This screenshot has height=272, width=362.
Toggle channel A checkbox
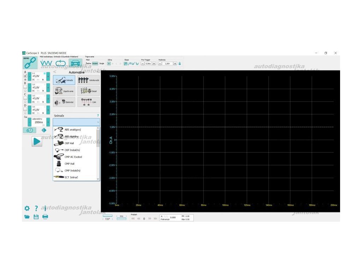[x=25, y=76]
